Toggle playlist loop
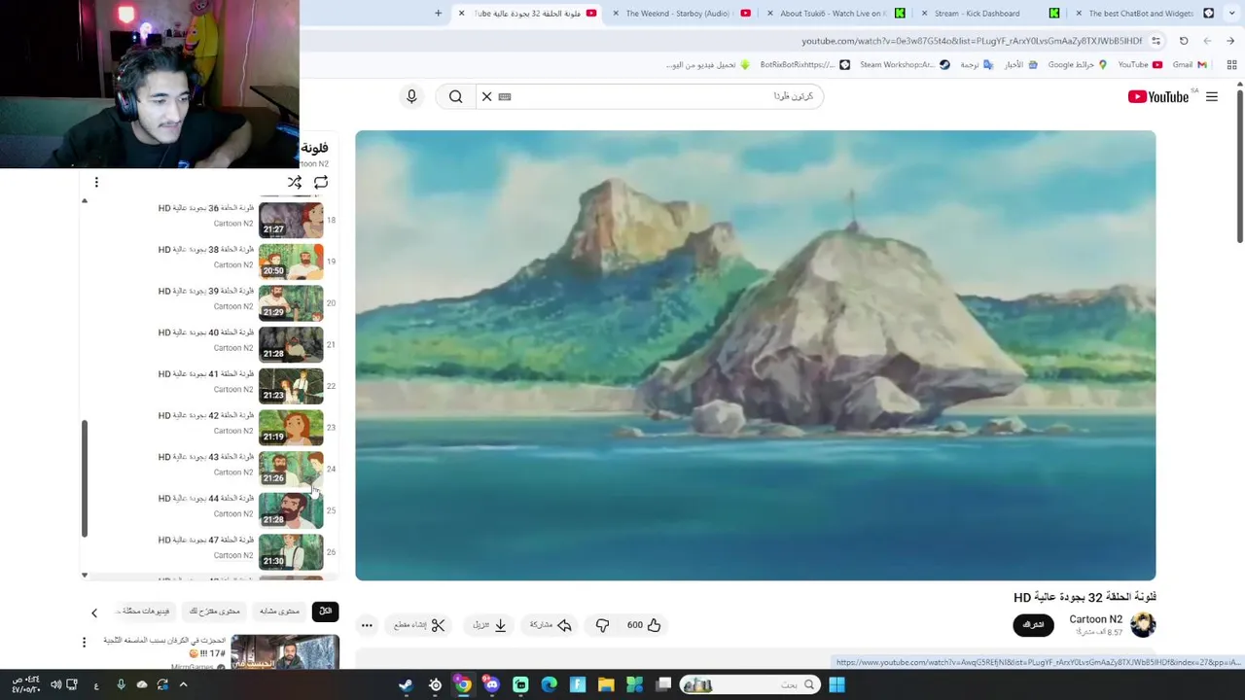 click(x=321, y=182)
